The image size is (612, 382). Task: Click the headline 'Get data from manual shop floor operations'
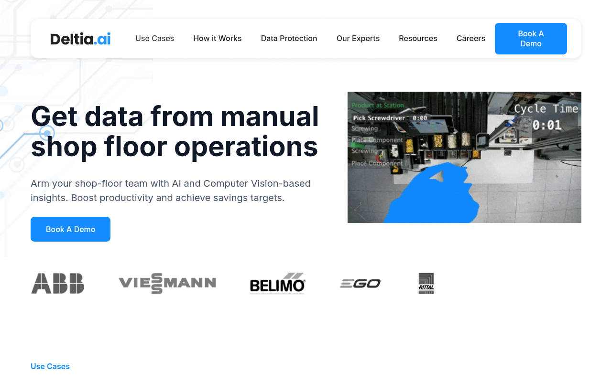click(175, 131)
